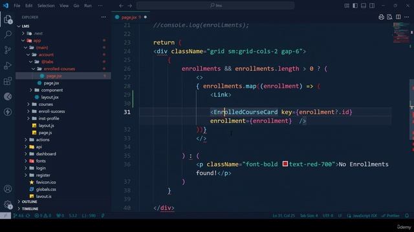Expand the actions folder
414x232 pixels.
pos(26,140)
